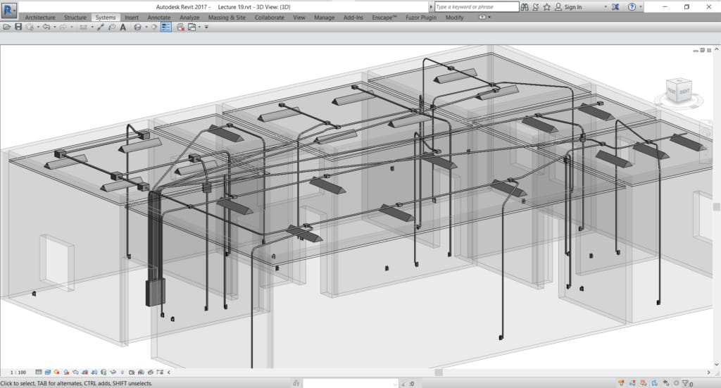
Task: Switch to the Structure ribbon tab
Action: click(75, 18)
